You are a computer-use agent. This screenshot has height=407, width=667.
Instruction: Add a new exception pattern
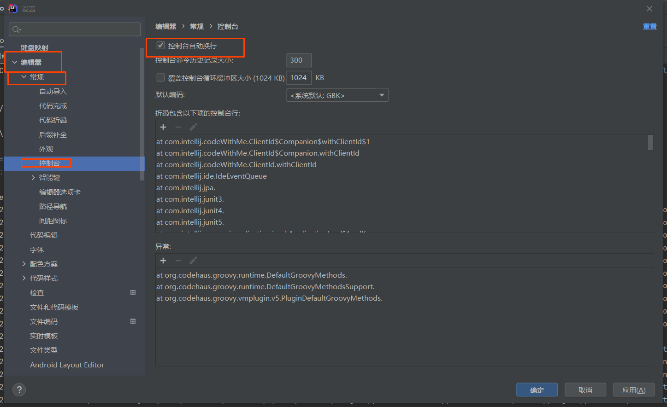(163, 261)
